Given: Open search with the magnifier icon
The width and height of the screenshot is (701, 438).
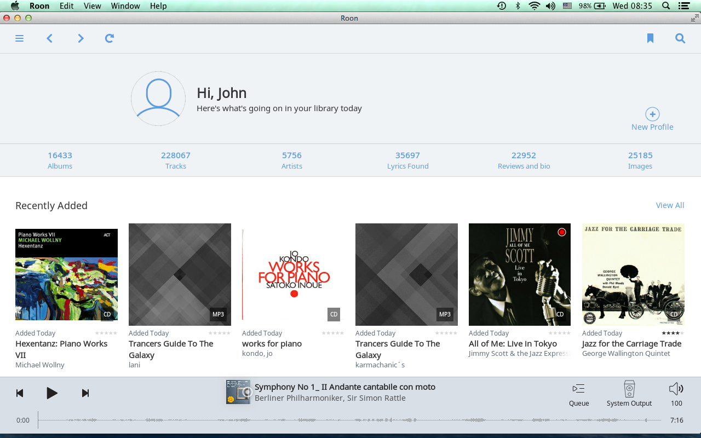Looking at the screenshot, I should point(680,38).
